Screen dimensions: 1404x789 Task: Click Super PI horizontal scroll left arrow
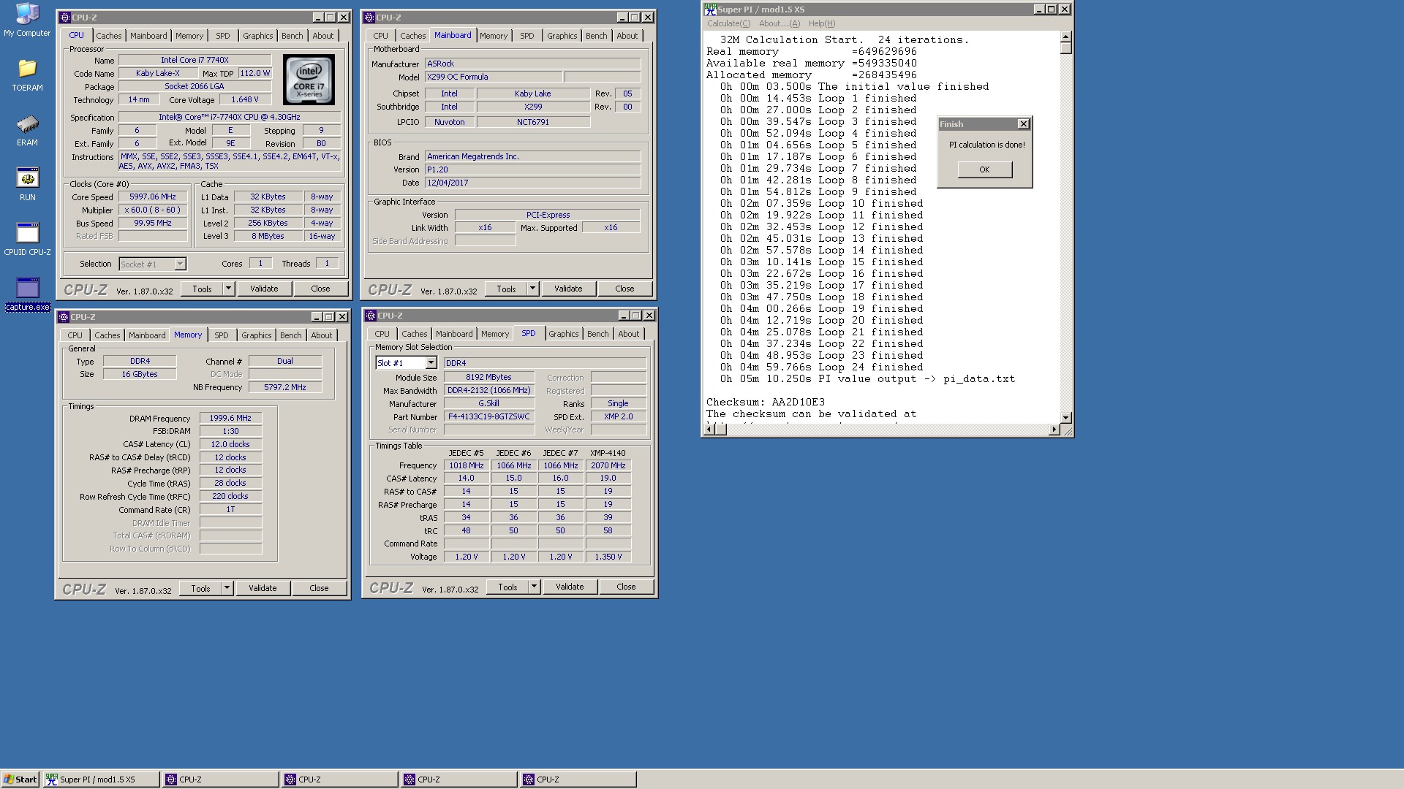pos(709,430)
